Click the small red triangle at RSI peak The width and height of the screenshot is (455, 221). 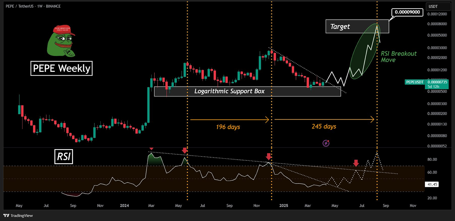[151, 149]
